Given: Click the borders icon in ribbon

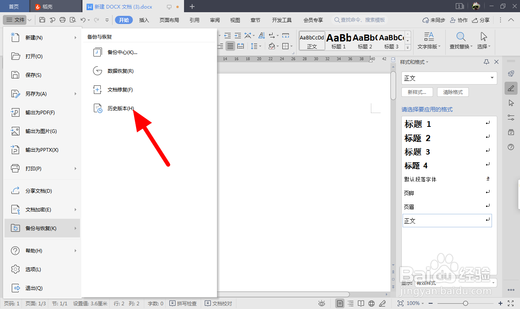Looking at the screenshot, I should (x=286, y=46).
